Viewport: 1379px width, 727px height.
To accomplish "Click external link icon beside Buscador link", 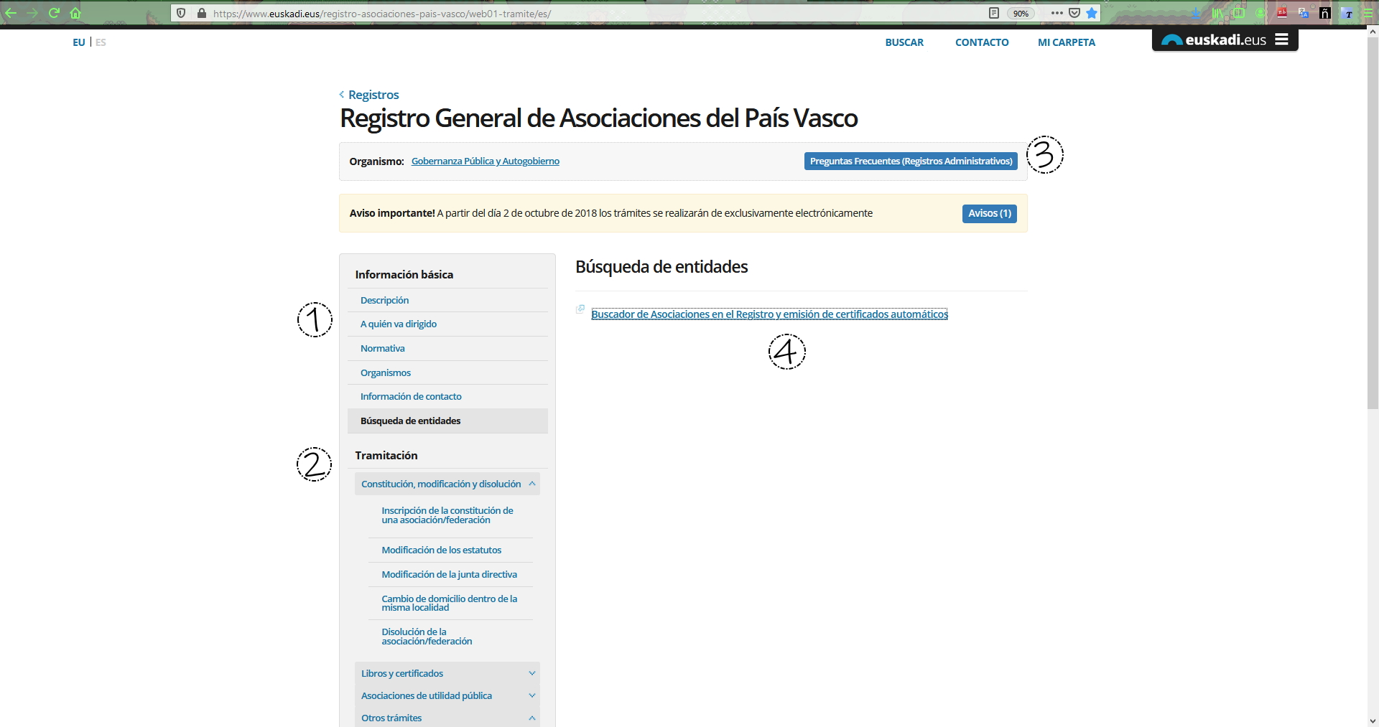I will tap(580, 309).
